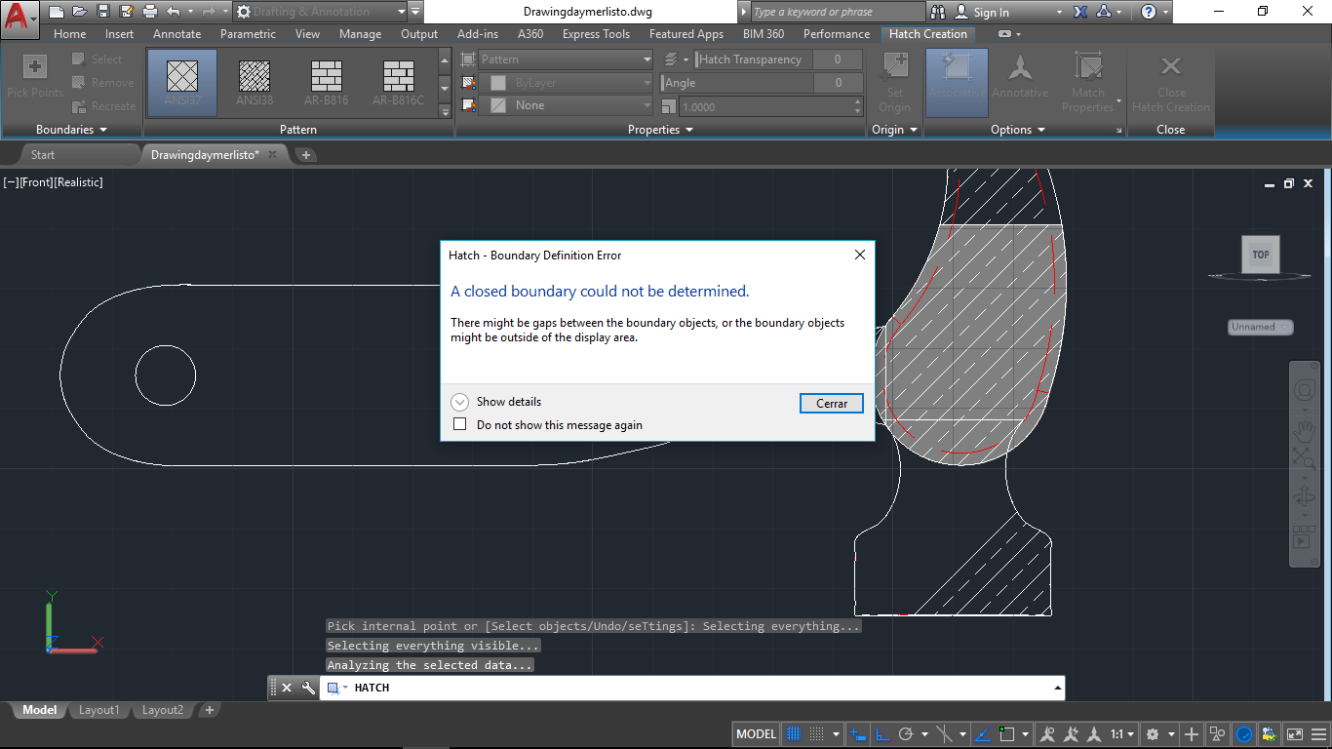Switch to the Parametric ribbon tab
Image resolution: width=1332 pixels, height=749 pixels.
point(248,33)
